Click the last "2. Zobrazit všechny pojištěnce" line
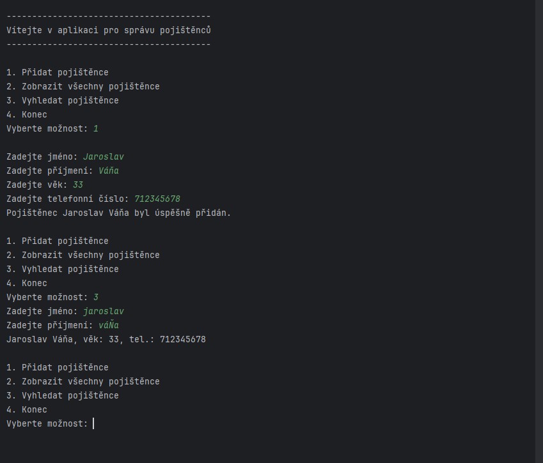543x463 pixels. click(83, 381)
